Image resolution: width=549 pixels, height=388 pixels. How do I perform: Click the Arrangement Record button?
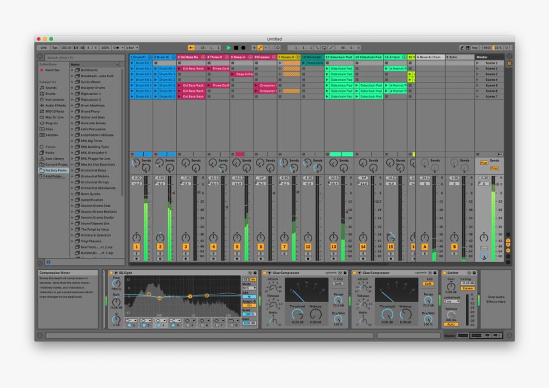pyautogui.click(x=243, y=48)
